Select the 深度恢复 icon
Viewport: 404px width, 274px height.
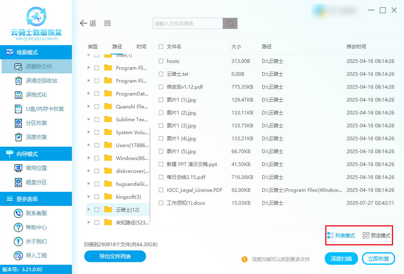coord(18,137)
